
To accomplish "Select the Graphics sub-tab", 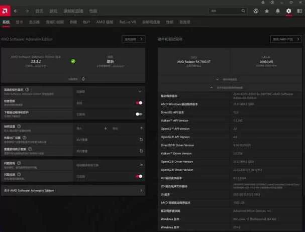I will tap(19, 22).
